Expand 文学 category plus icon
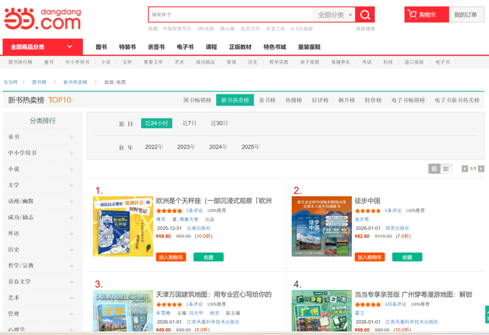Viewport: 489px width, 335px height. [72, 185]
